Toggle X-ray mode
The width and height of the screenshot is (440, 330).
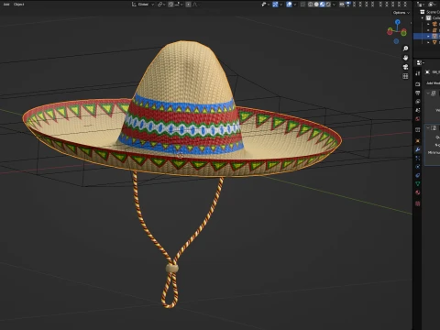click(302, 5)
